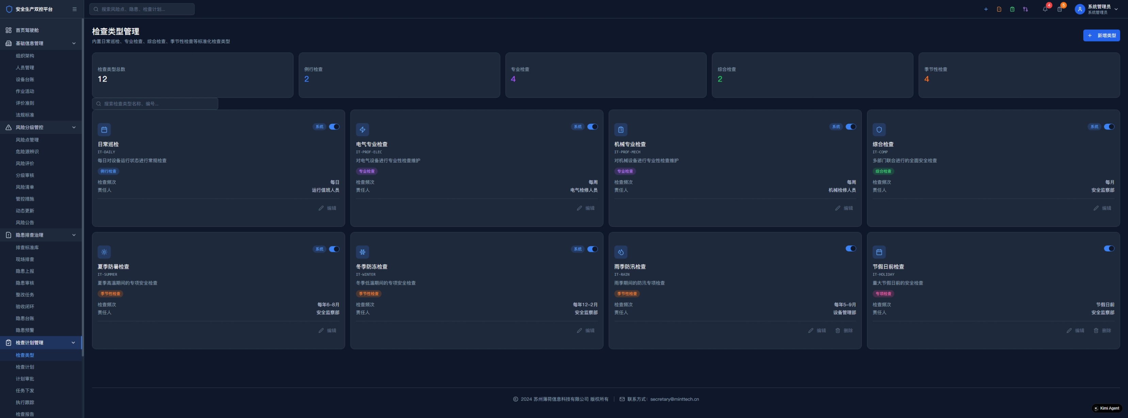Click the lightning icon on 电气专业检查 card
The image size is (1128, 418).
pos(362,129)
